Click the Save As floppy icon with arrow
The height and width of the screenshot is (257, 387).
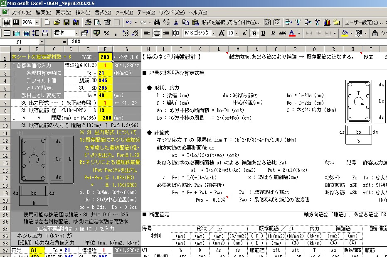[x=76, y=22]
